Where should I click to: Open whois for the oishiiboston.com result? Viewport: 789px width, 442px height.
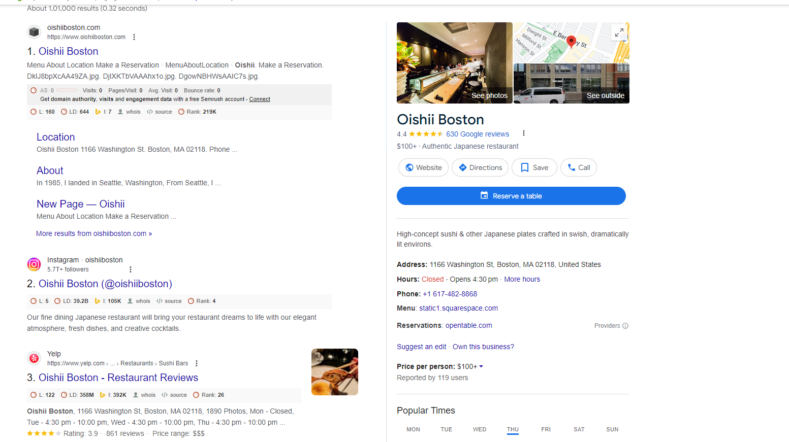coord(129,112)
